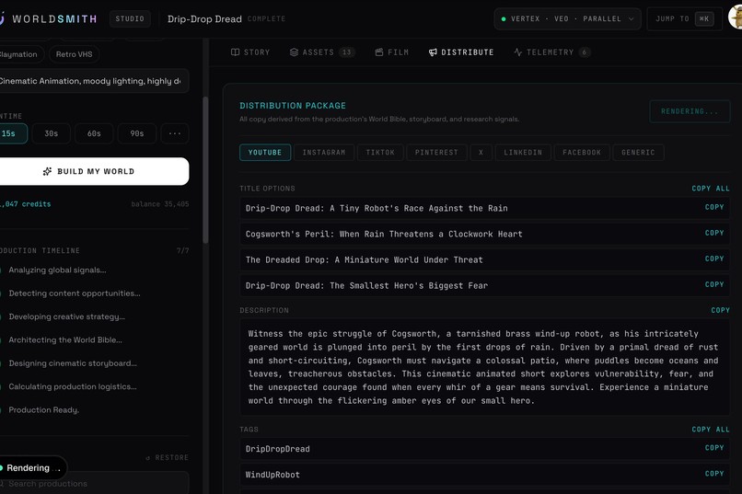Click the Drip-Drop Dread project title
Screen dimensions: 742x494
click(x=204, y=19)
